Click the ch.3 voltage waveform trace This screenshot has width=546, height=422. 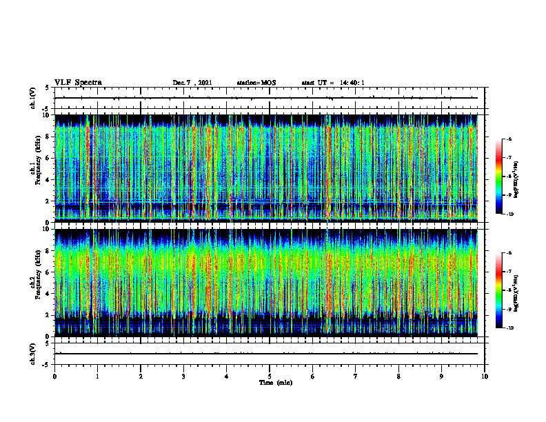[266, 354]
